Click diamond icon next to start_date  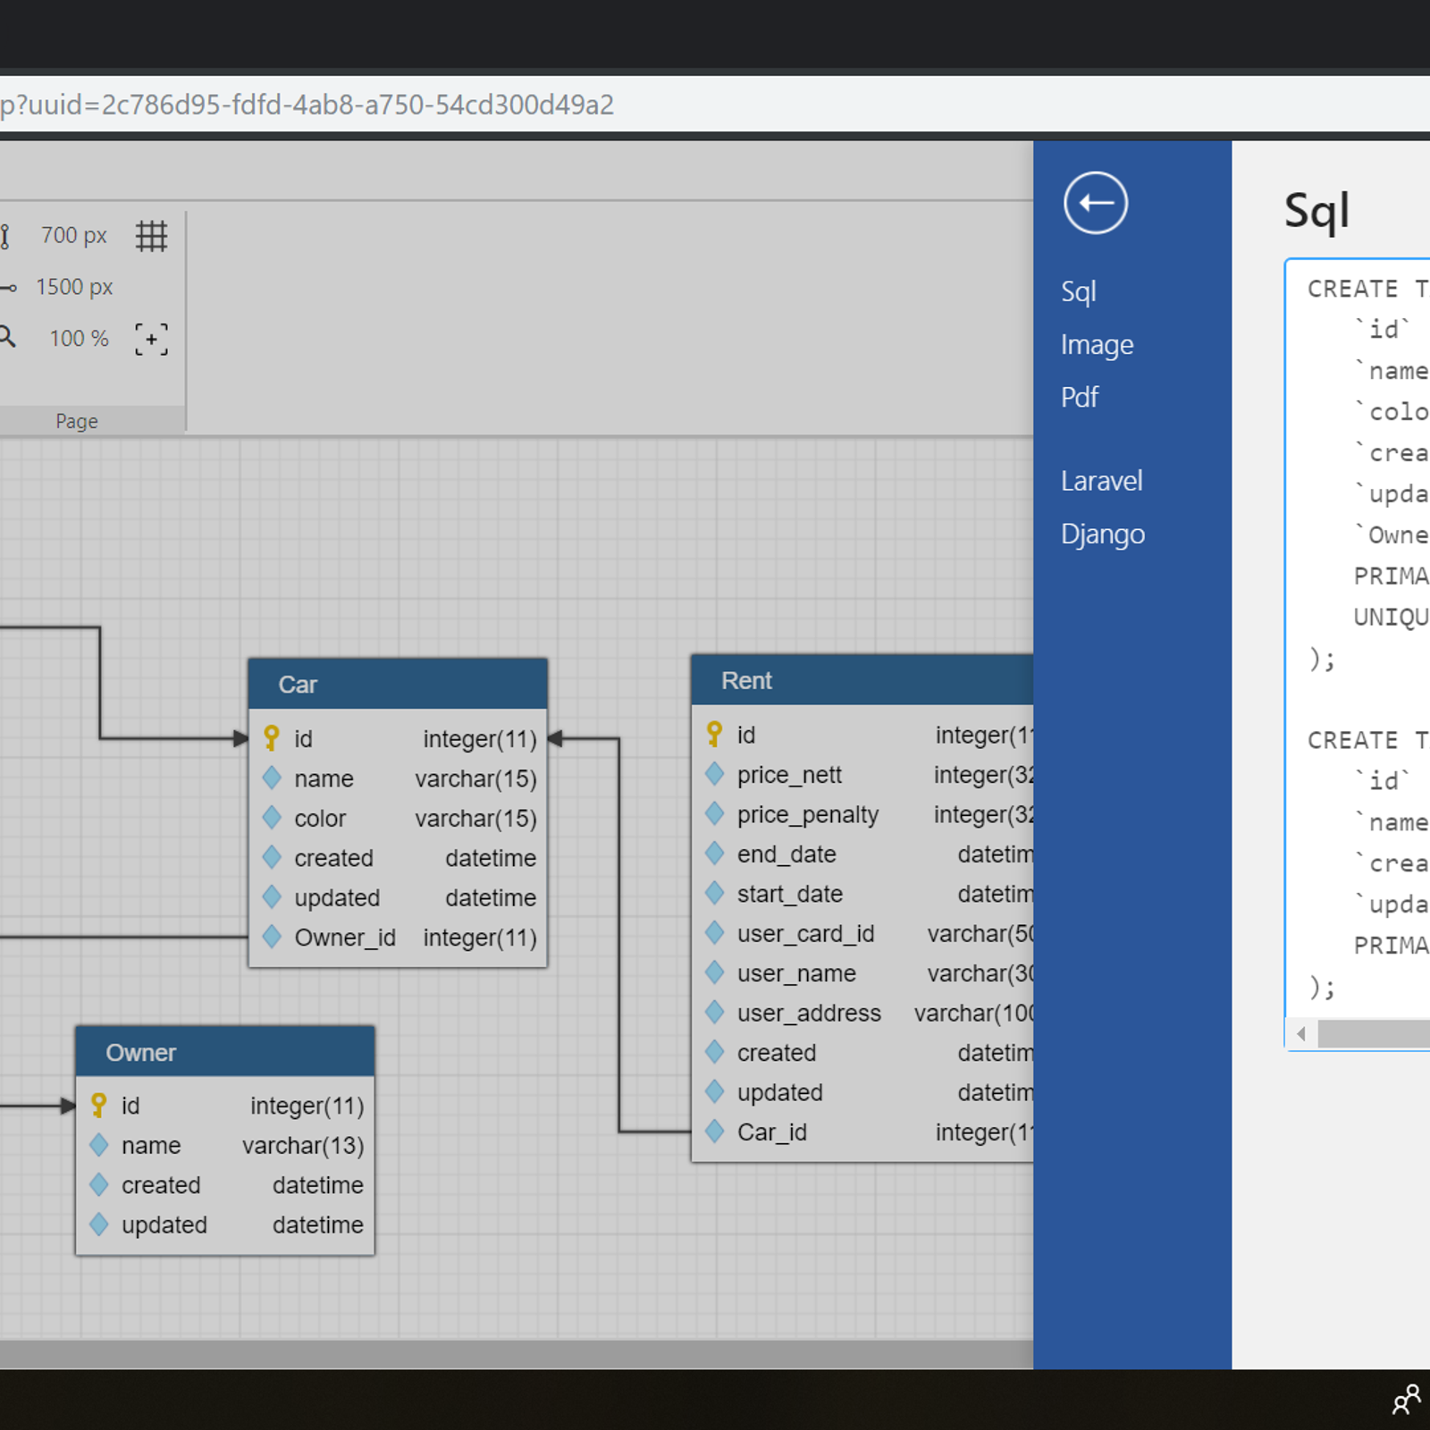(714, 893)
